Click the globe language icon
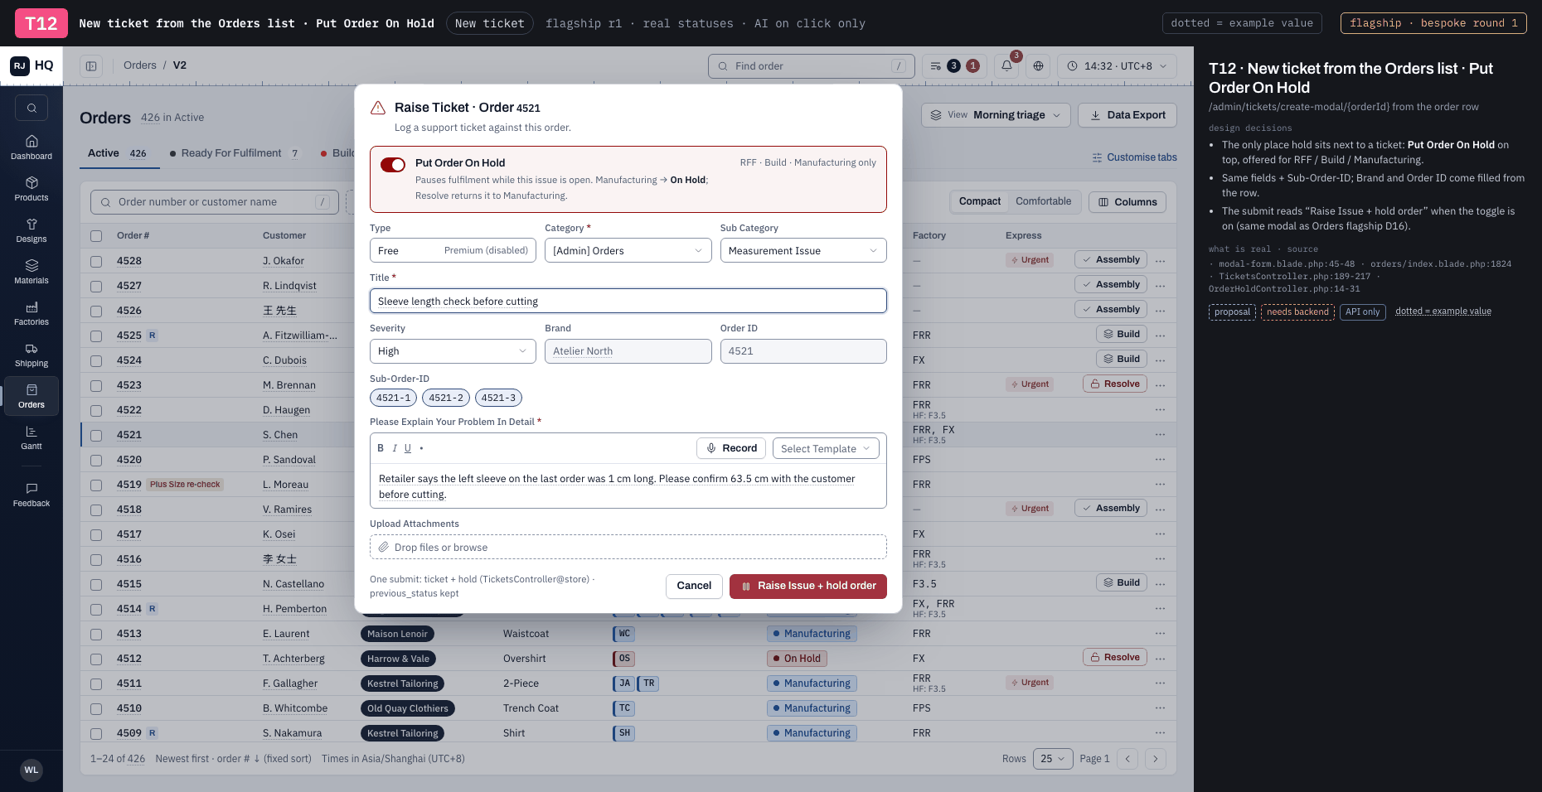 [x=1038, y=65]
